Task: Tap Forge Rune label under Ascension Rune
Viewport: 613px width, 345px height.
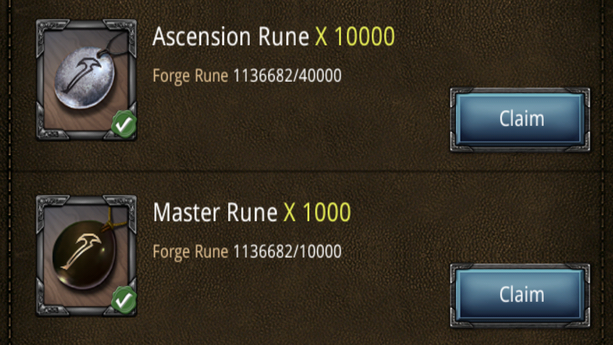Action: [191, 76]
